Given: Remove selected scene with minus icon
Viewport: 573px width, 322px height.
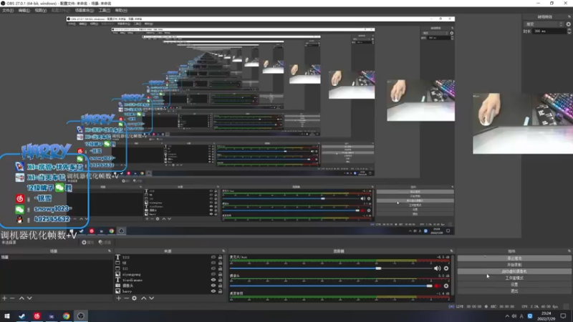Looking at the screenshot, I should 12,298.
